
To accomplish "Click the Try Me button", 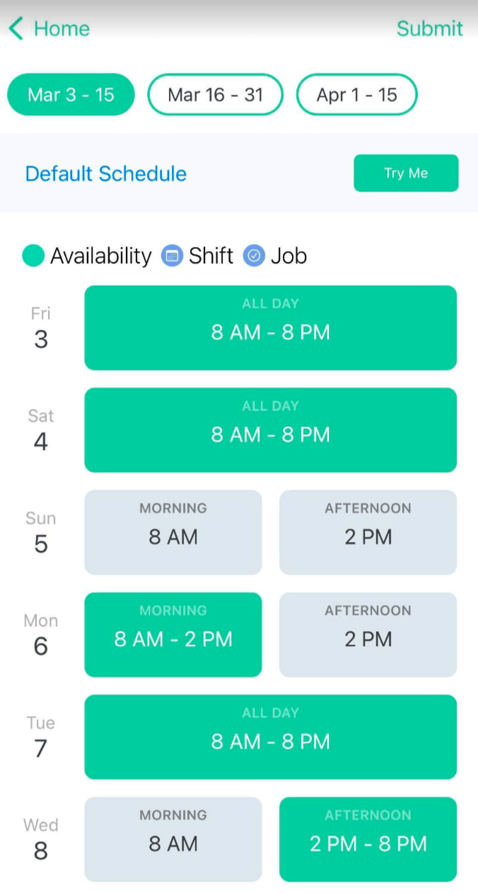I will pyautogui.click(x=406, y=173).
